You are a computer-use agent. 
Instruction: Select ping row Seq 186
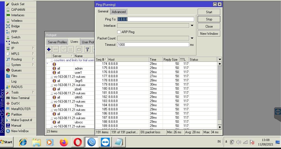(156, 113)
